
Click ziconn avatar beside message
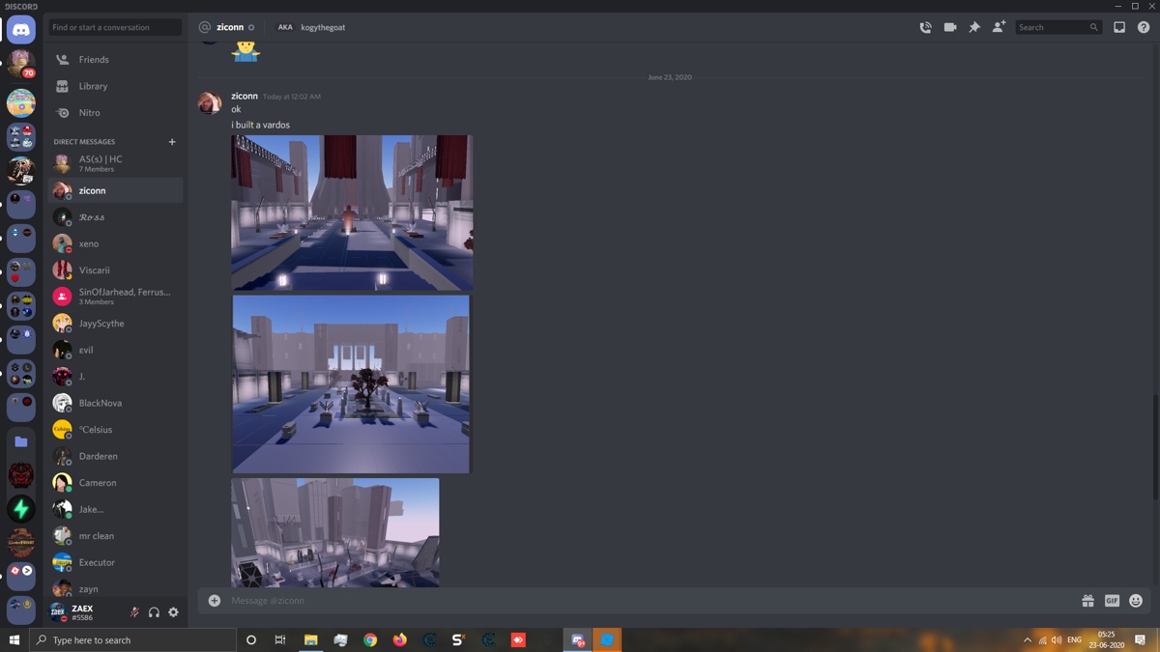210,103
